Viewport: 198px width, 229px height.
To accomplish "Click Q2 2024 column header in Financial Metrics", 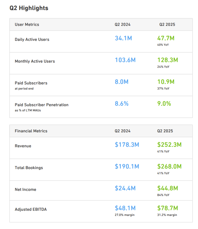I will point(123,131).
